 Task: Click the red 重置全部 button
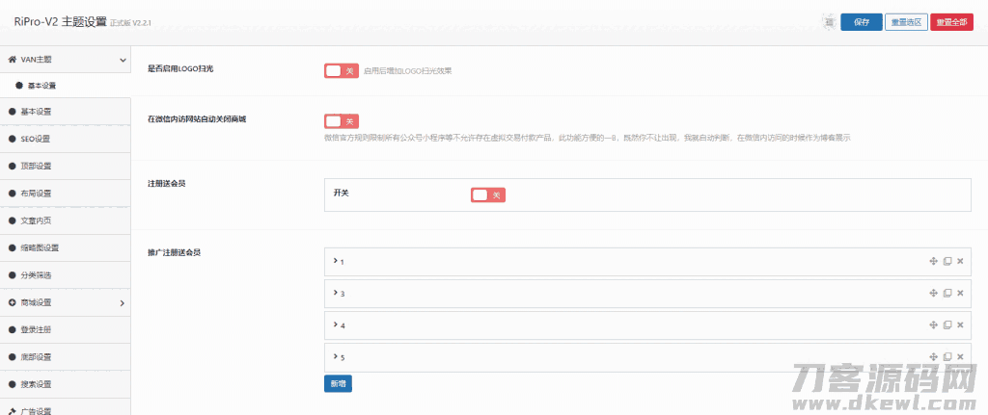click(x=951, y=22)
